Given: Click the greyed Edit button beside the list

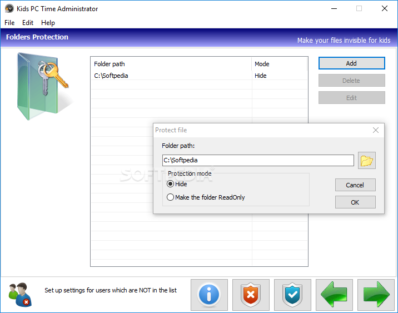Looking at the screenshot, I should pos(351,98).
